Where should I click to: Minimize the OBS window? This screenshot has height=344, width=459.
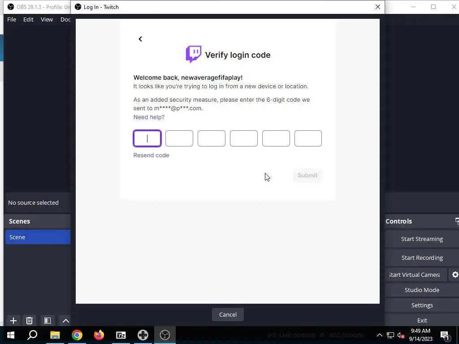[413, 7]
